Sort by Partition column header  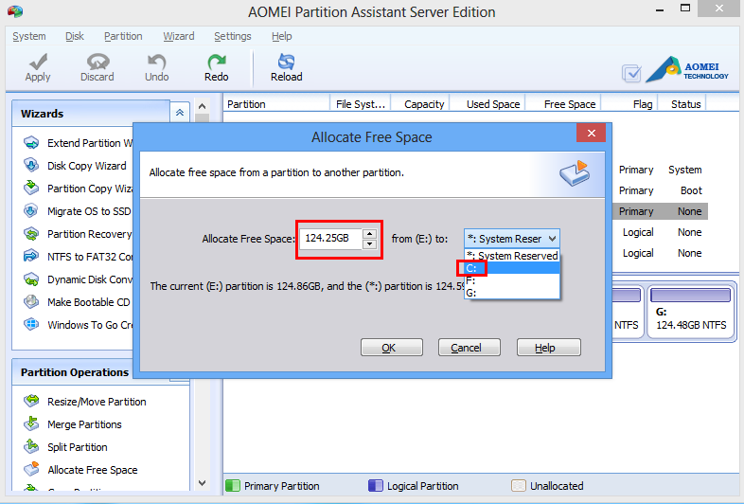[276, 104]
